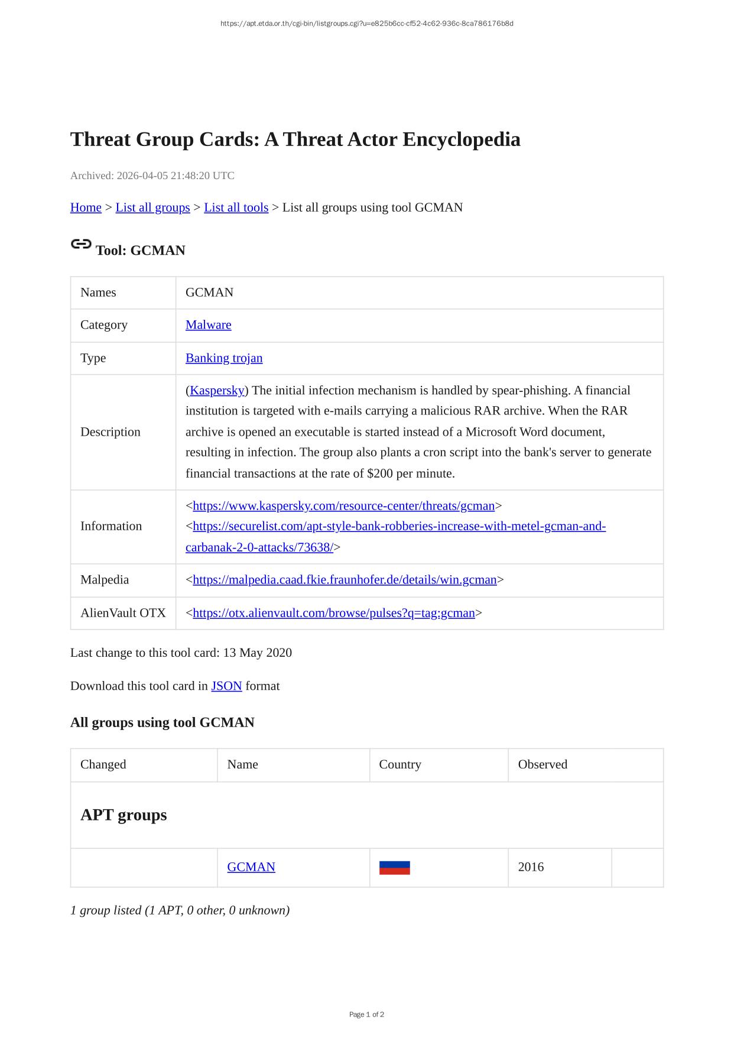The image size is (734, 1038).
Task: Click the 2016 observed year cell
Action: pyautogui.click(x=531, y=867)
